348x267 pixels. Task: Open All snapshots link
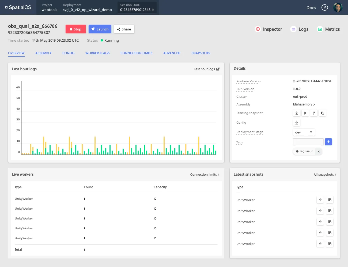click(x=325, y=175)
